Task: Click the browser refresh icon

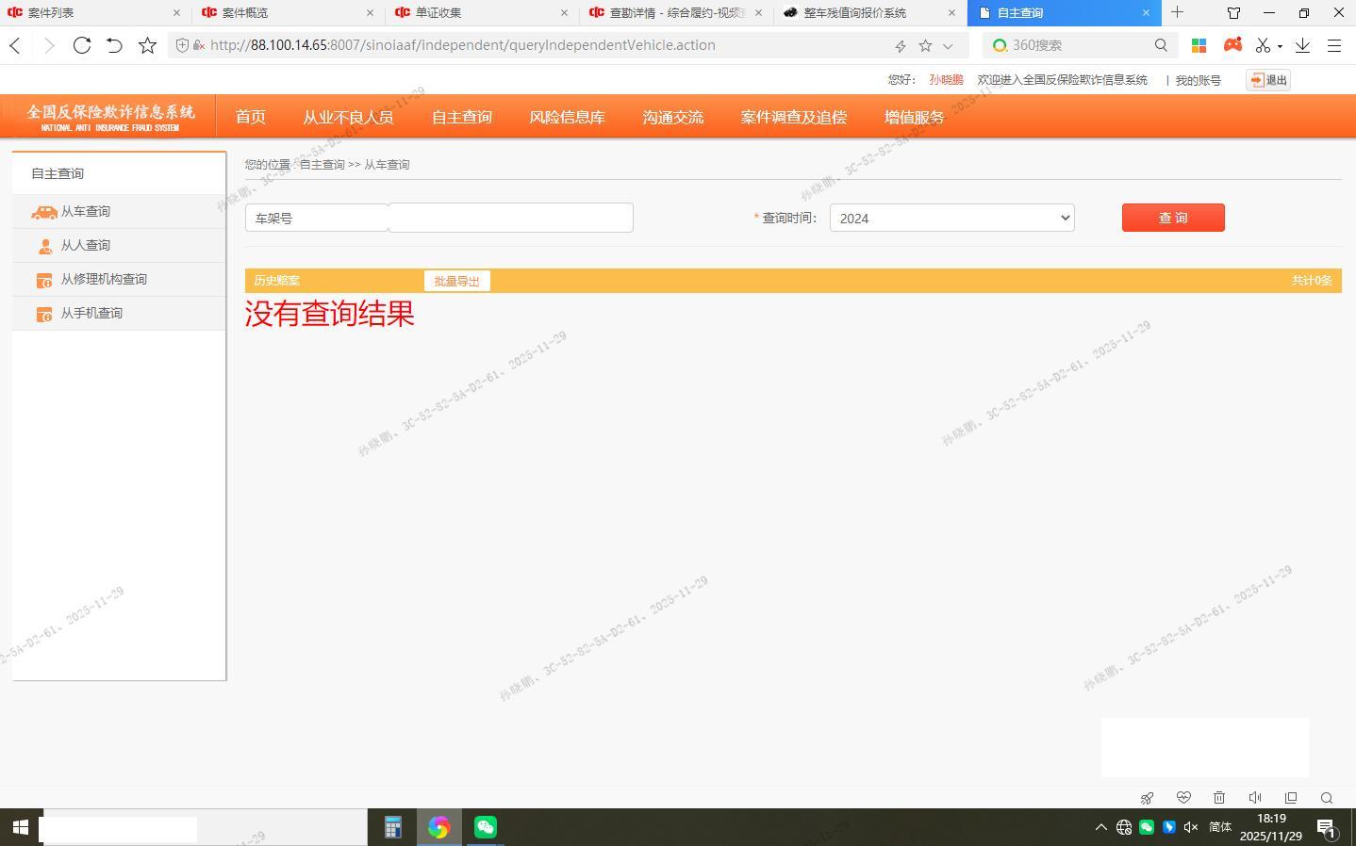Action: pyautogui.click(x=82, y=45)
